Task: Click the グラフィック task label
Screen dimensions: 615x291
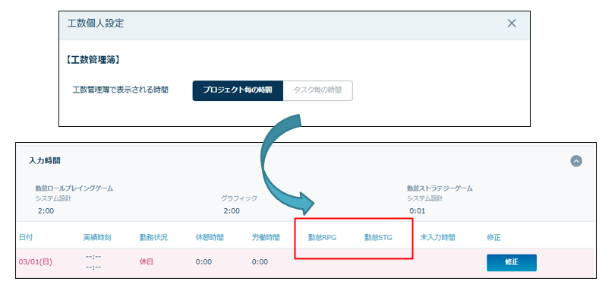Action: (x=239, y=199)
